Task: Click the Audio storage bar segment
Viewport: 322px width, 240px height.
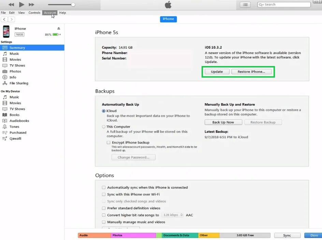Action: [x=94, y=235]
